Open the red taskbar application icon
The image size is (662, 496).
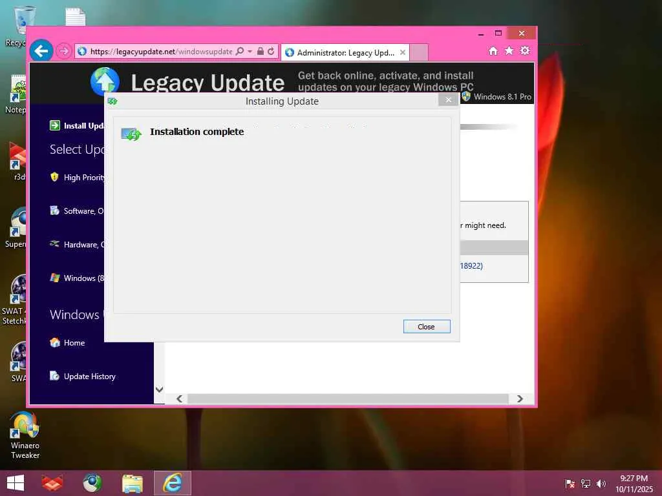pos(52,483)
